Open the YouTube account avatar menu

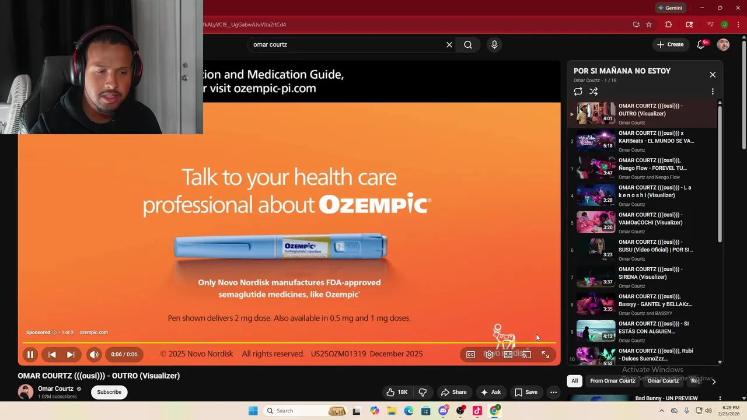point(723,44)
